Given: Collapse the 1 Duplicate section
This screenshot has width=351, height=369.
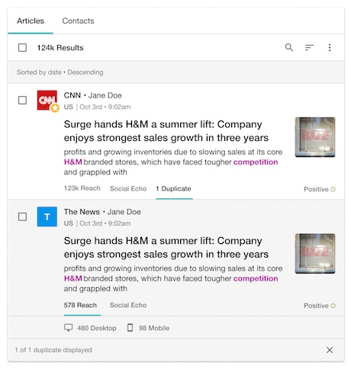Looking at the screenshot, I should click(174, 189).
